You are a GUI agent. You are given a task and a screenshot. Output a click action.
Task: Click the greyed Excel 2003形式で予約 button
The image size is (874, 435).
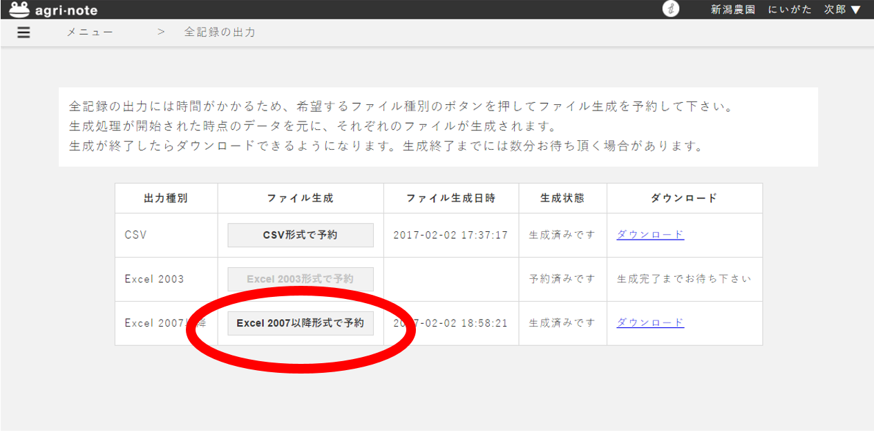301,279
